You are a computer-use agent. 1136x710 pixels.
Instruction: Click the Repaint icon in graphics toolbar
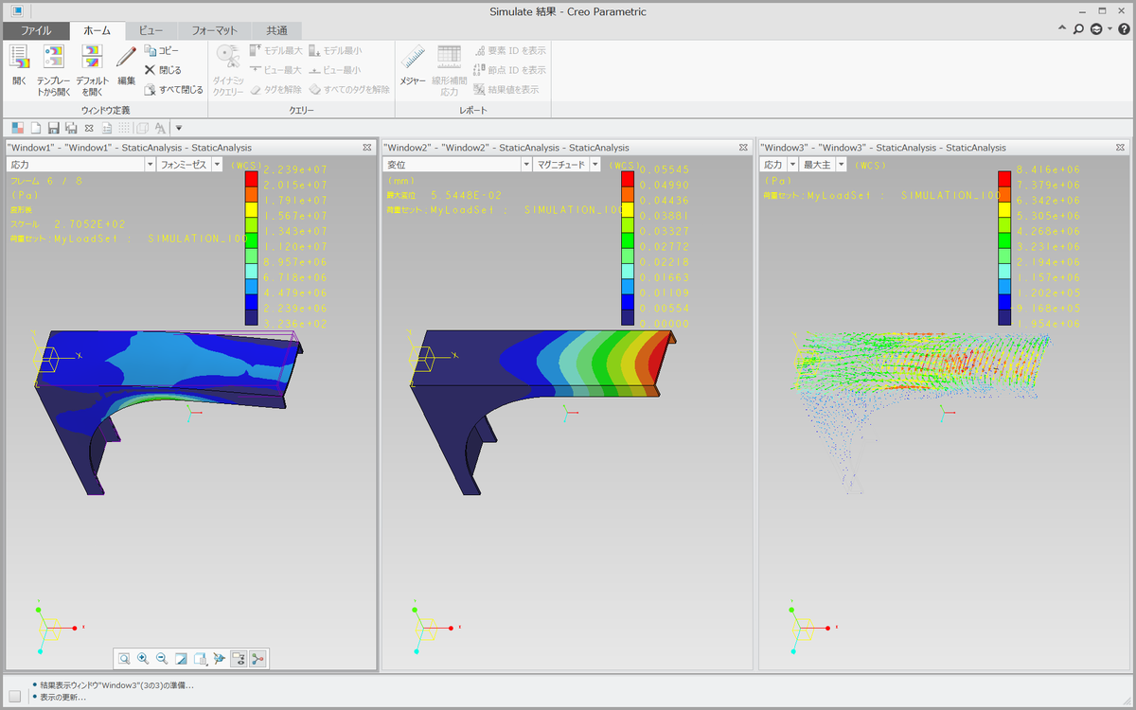(x=182, y=659)
